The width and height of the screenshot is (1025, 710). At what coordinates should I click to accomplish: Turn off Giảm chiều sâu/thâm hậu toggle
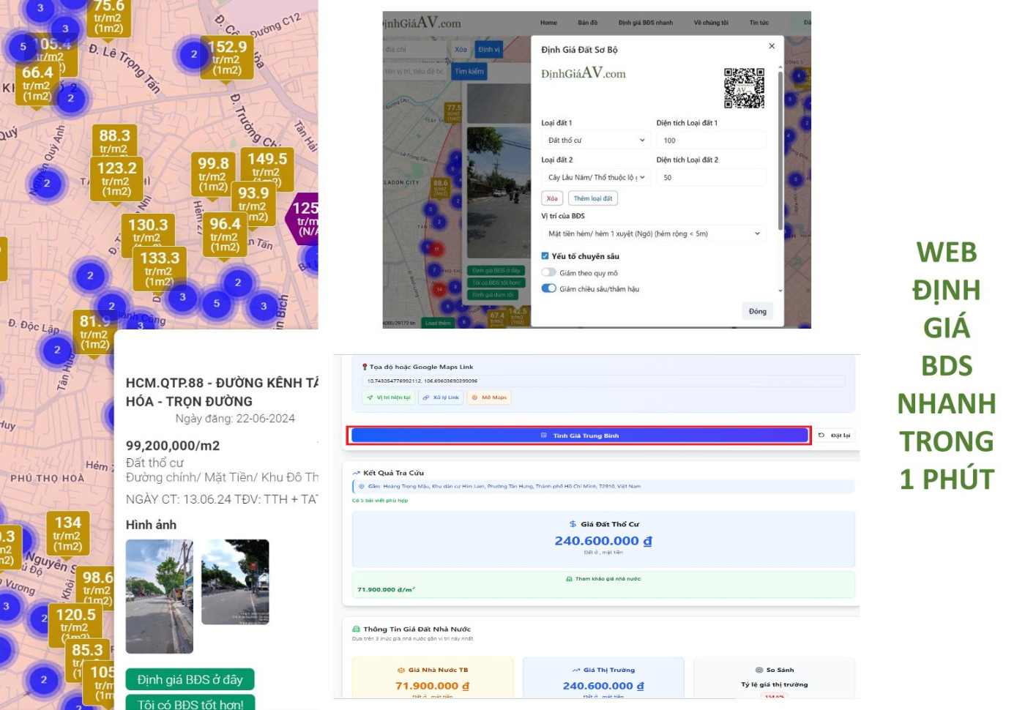click(x=548, y=288)
